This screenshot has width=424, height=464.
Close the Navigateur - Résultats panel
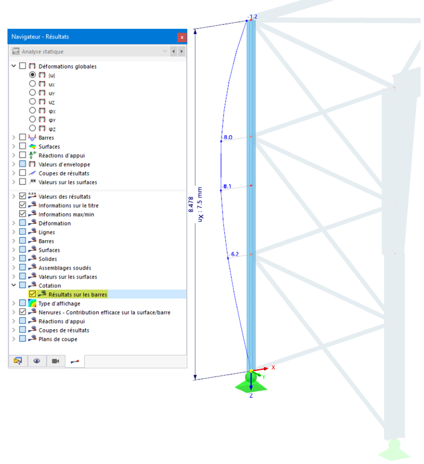182,37
